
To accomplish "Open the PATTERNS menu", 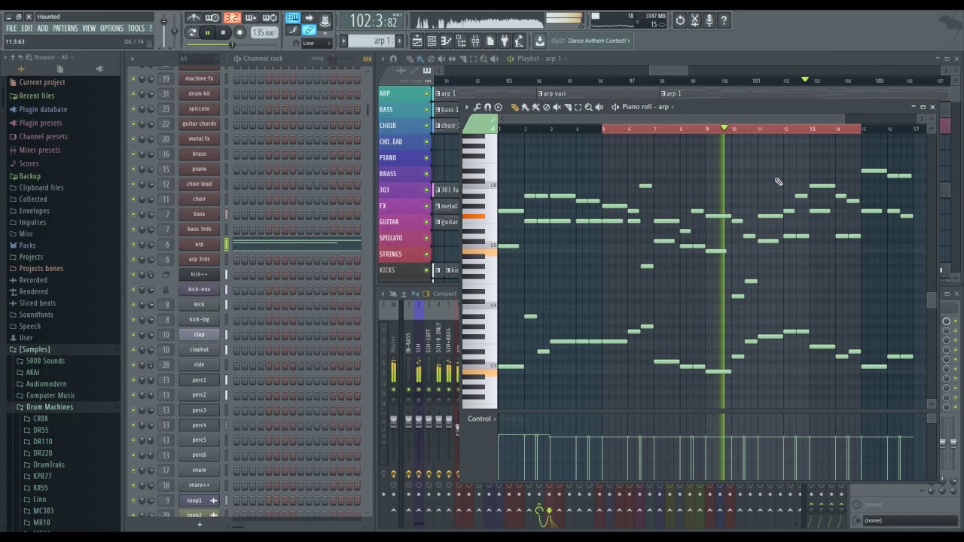I will [x=66, y=29].
